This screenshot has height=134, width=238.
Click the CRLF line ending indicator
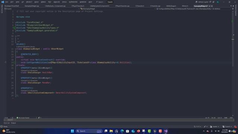click(231, 118)
